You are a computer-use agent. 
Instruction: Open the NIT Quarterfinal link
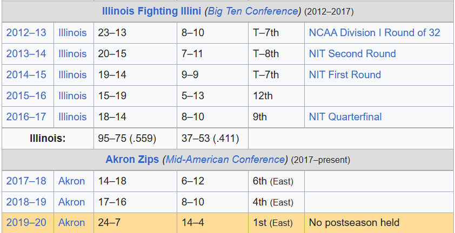pyautogui.click(x=345, y=117)
